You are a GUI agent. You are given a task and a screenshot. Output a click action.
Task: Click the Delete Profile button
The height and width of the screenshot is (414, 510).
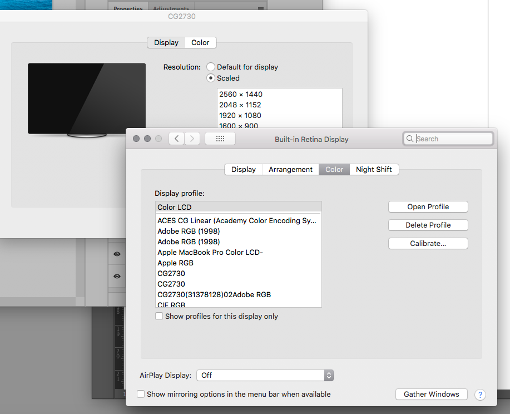tap(428, 225)
